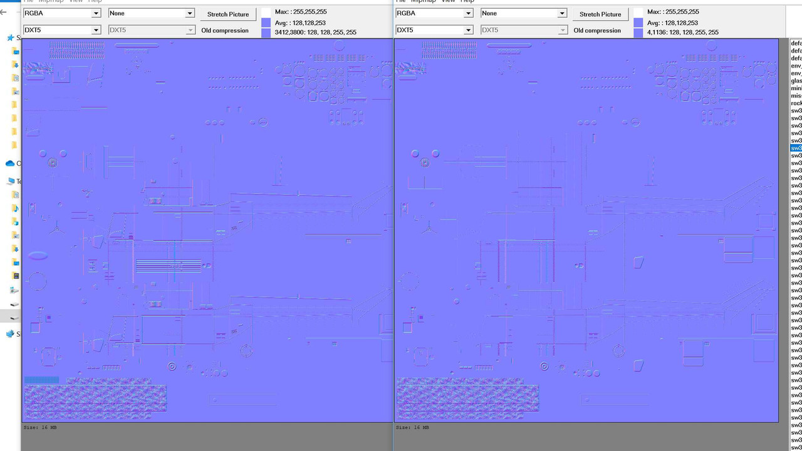Open Quick access star in Explorer sidebar
Viewport: 802px width, 451px height.
10,38
